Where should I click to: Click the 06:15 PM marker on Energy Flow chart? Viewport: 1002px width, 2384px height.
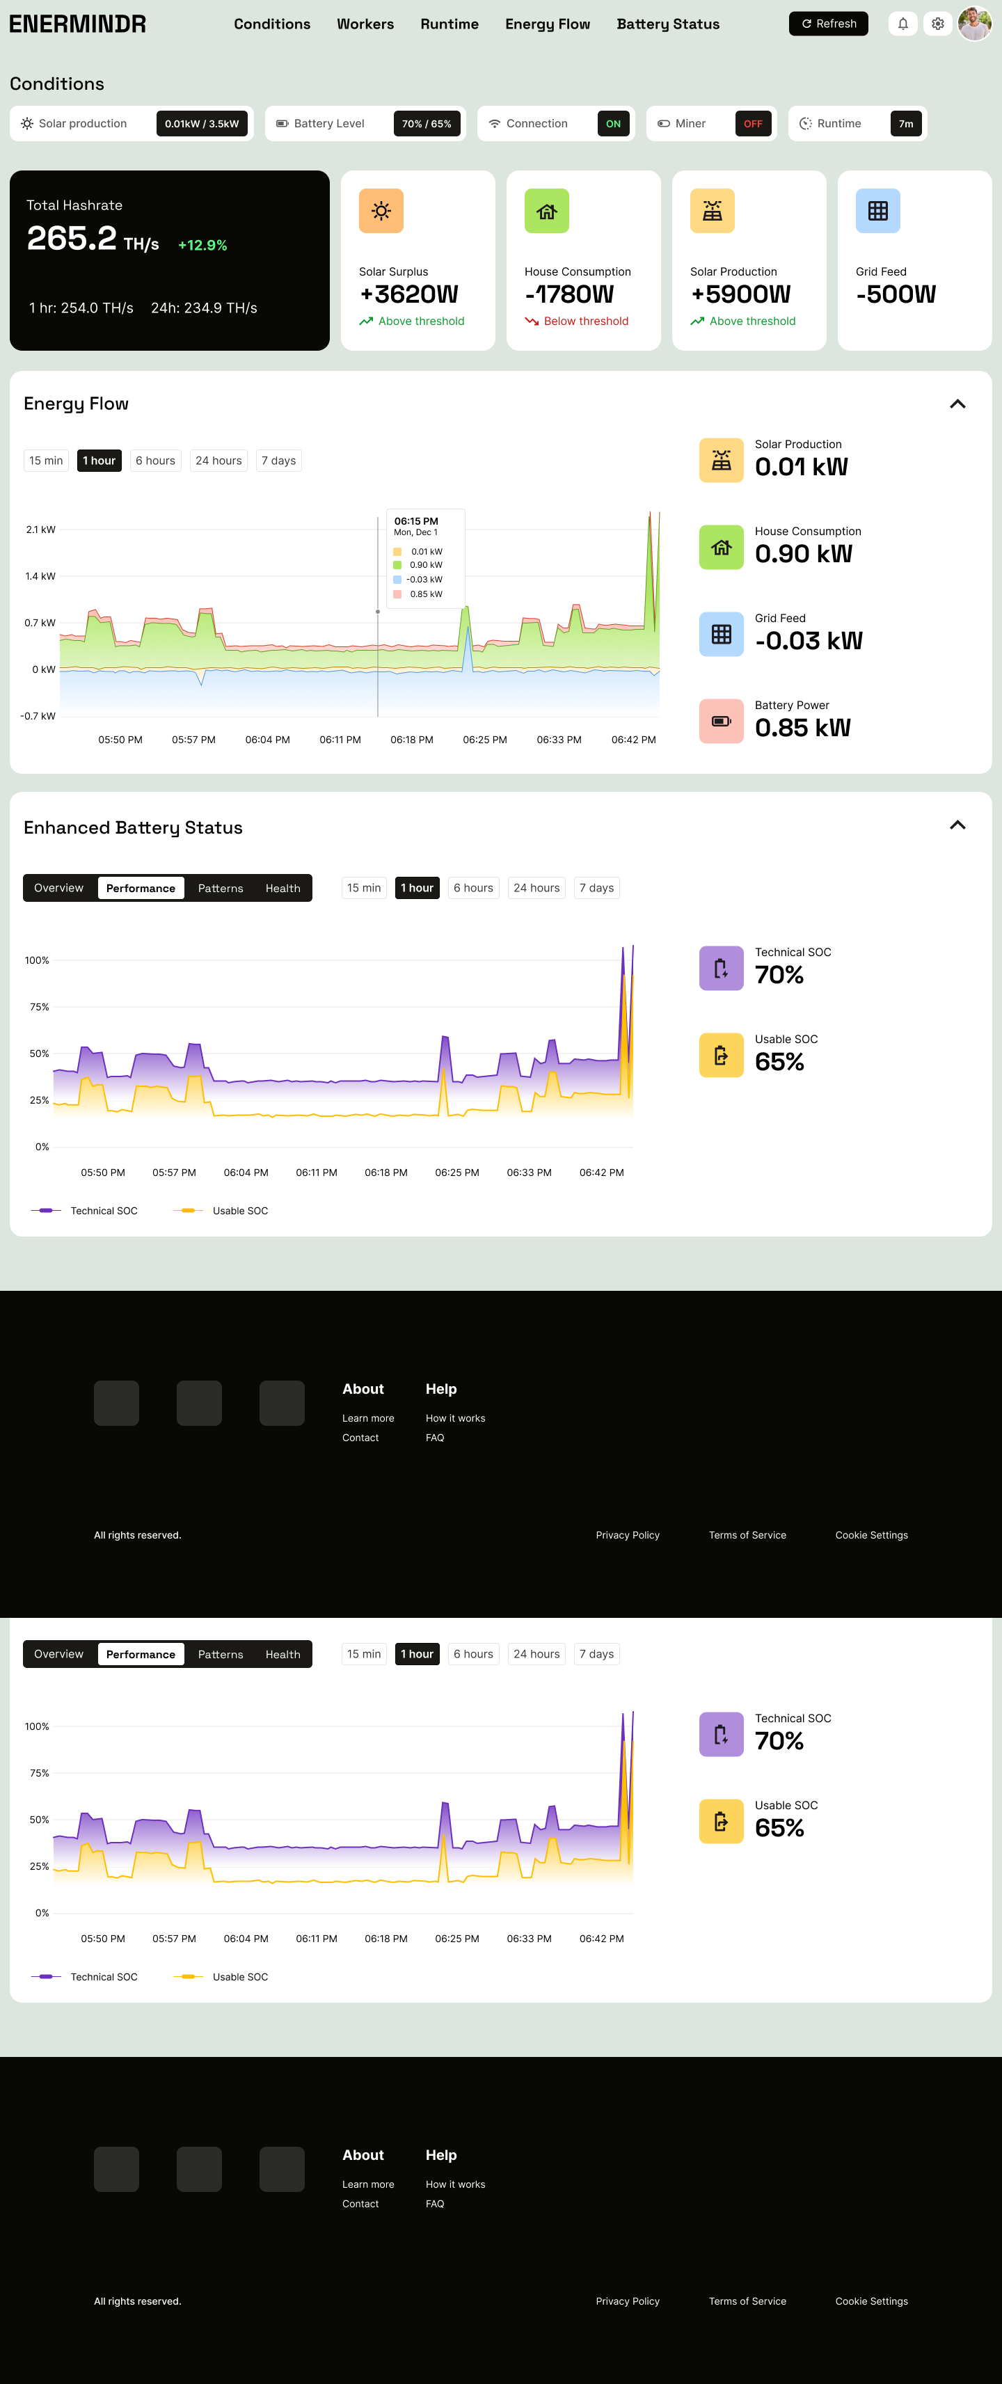click(x=377, y=612)
